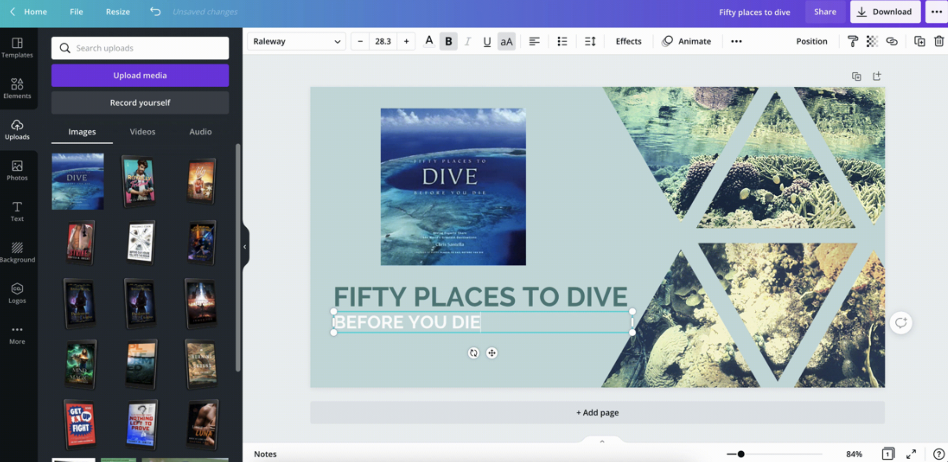Collapse the side panel
This screenshot has width=948, height=462.
point(245,247)
